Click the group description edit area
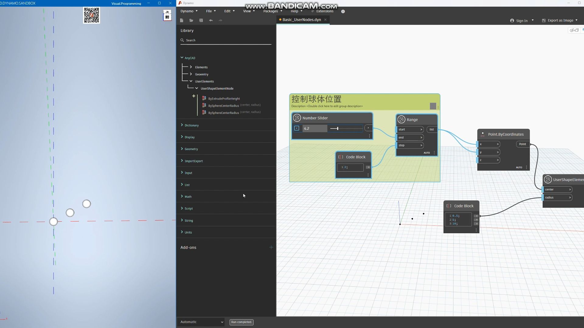 (326, 106)
